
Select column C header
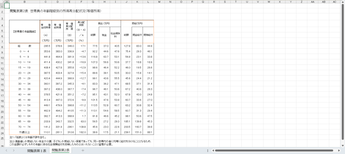coord(45,2)
